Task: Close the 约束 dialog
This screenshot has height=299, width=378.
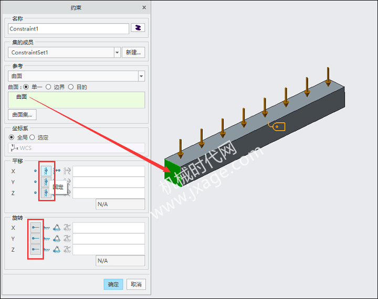Action: click(144, 7)
